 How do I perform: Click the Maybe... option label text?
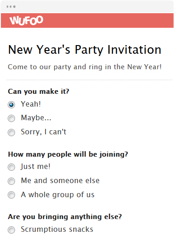click(36, 118)
